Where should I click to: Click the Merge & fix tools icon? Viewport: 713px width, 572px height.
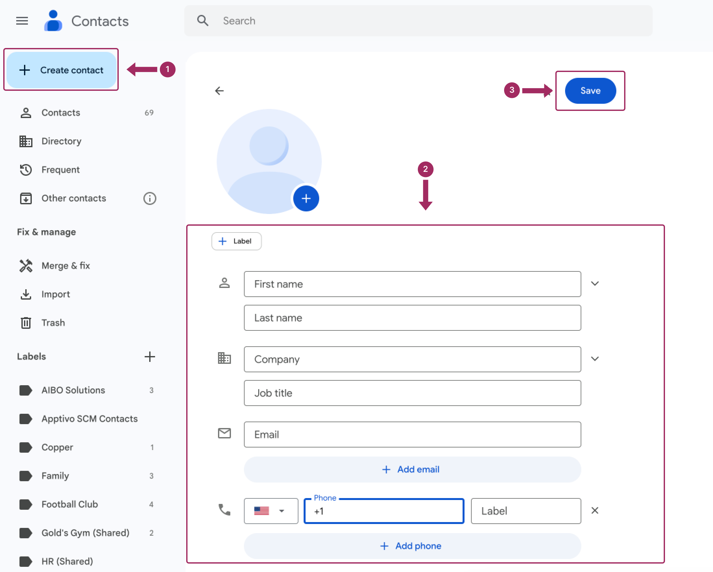[x=26, y=266]
